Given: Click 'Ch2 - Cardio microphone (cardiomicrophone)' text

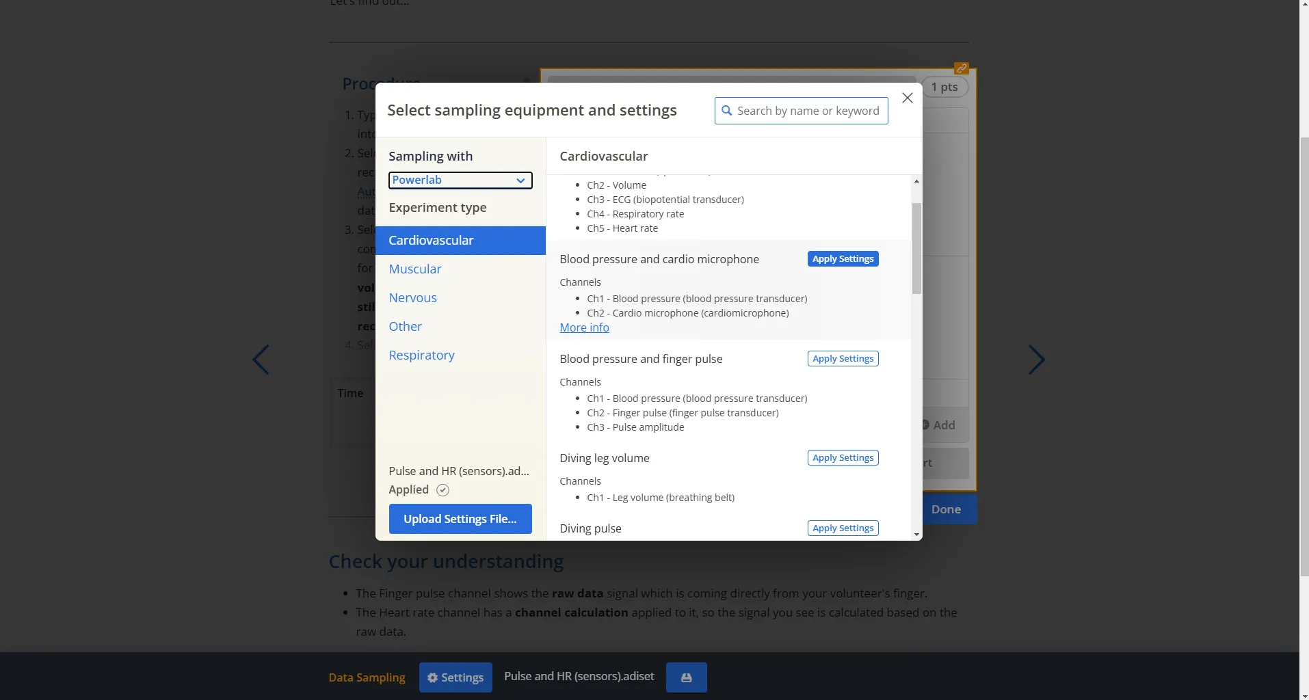Looking at the screenshot, I should pyautogui.click(x=688, y=313).
